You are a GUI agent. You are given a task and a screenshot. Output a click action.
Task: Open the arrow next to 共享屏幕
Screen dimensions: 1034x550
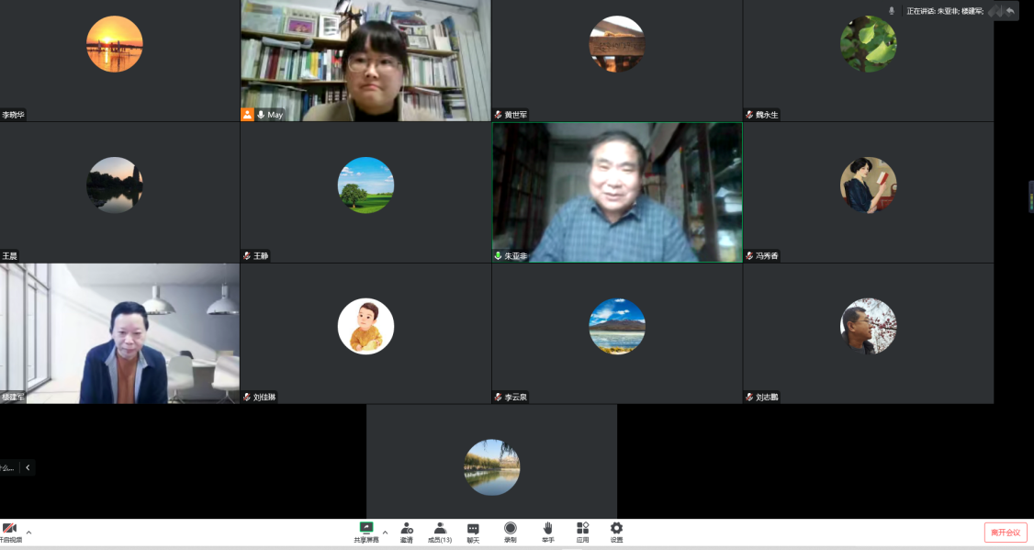pos(385,532)
